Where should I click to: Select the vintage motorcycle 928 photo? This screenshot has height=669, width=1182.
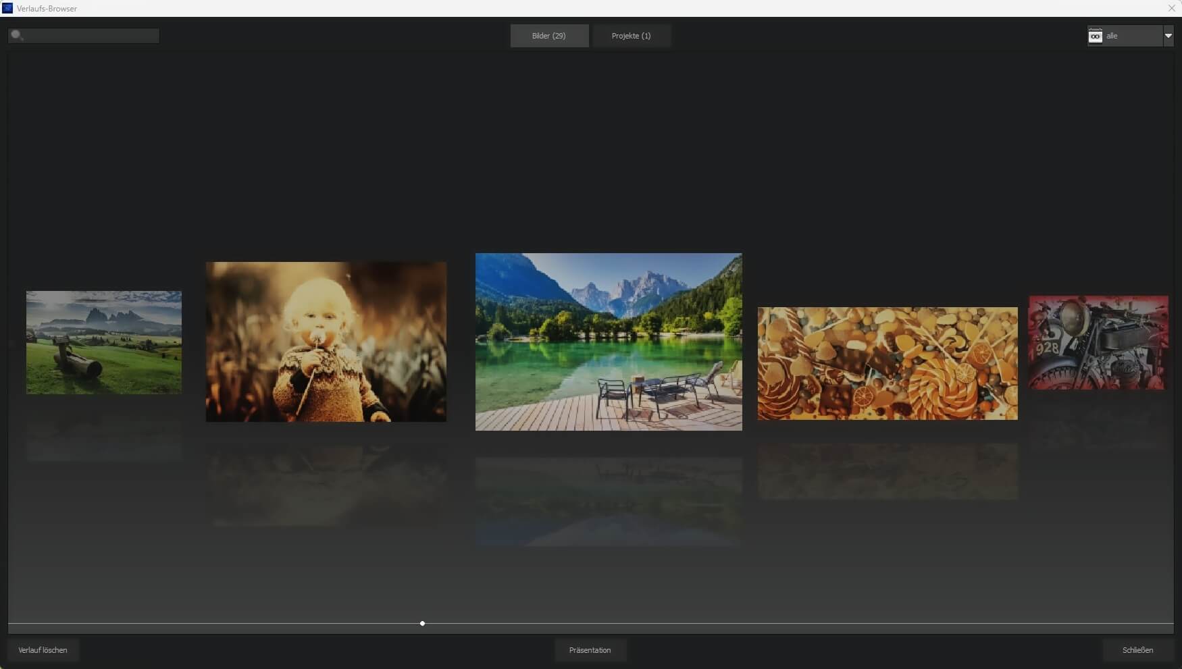pos(1098,342)
